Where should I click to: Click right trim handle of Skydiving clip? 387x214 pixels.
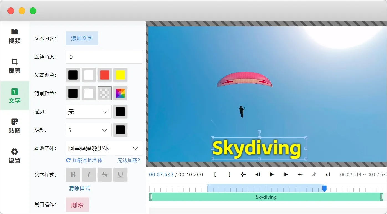[382, 197]
